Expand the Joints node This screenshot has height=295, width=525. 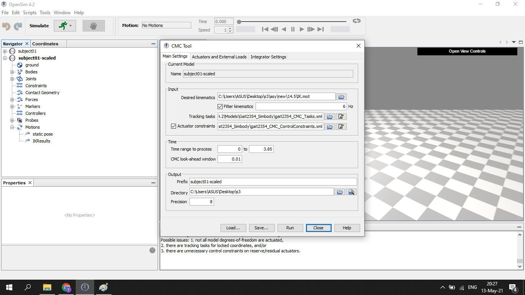12,79
